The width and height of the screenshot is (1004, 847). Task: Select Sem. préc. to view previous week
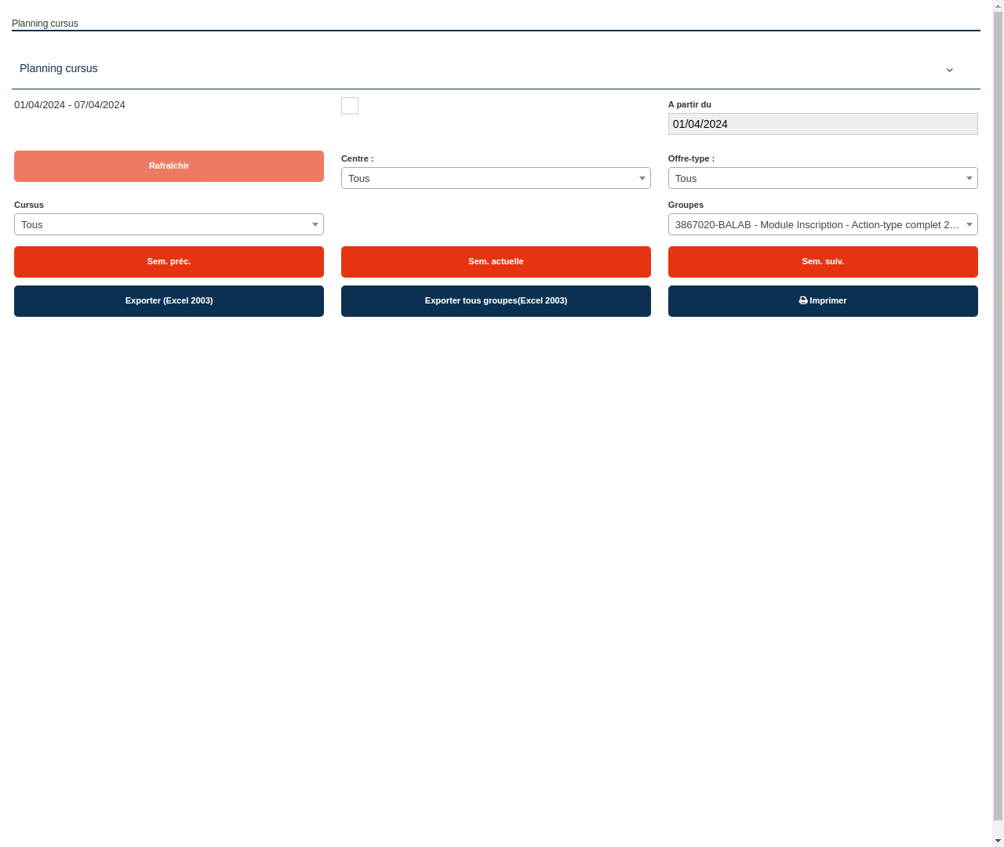[169, 261]
